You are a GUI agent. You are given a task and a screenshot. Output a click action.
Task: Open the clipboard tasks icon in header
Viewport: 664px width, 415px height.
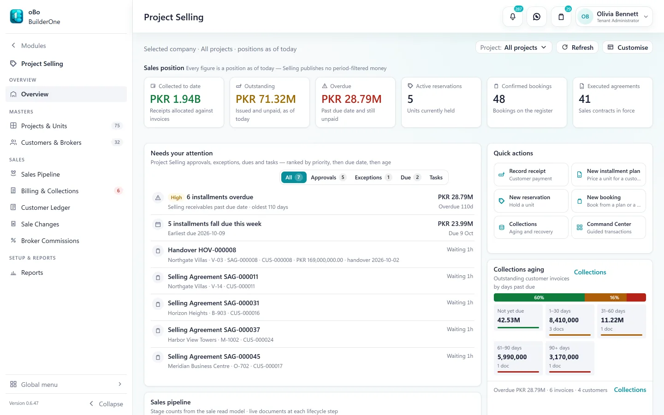coord(561,17)
